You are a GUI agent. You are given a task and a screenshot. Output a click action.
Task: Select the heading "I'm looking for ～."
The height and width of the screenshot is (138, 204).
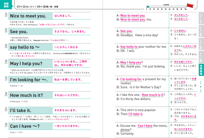click(x=29, y=80)
